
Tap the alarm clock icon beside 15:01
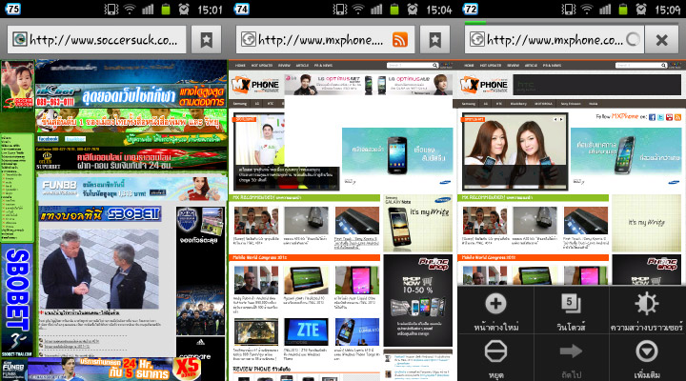184,10
